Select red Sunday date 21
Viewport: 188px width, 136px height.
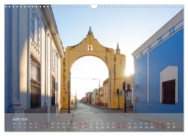124,127
